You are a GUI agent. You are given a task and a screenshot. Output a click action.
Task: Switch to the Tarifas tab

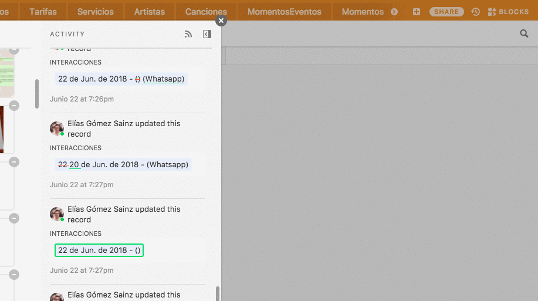click(x=43, y=12)
